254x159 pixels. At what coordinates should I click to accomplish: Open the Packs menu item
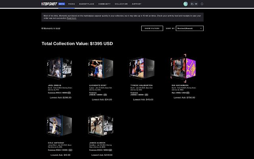click(71, 4)
